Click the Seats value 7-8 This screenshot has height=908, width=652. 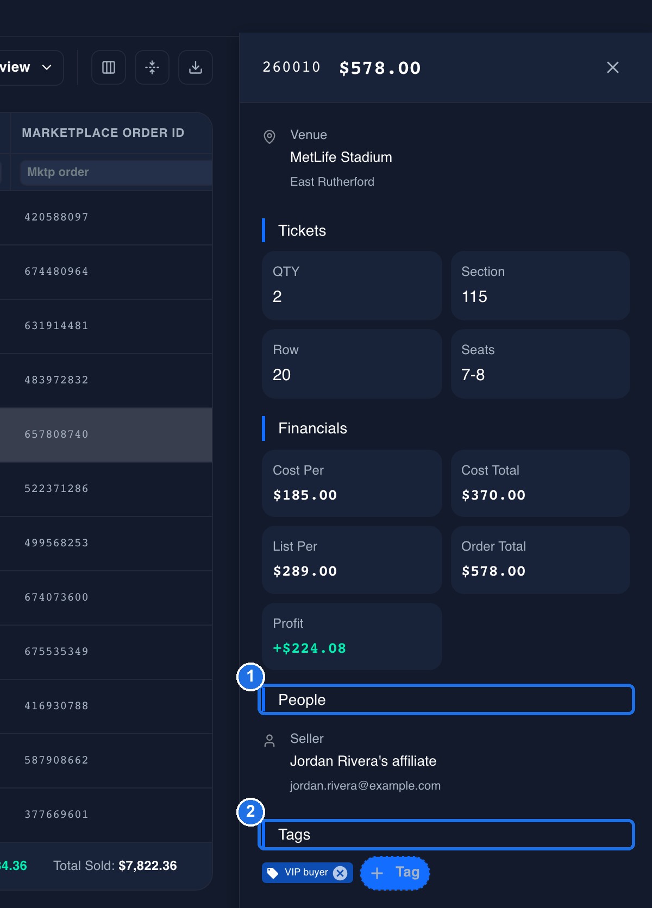click(473, 375)
